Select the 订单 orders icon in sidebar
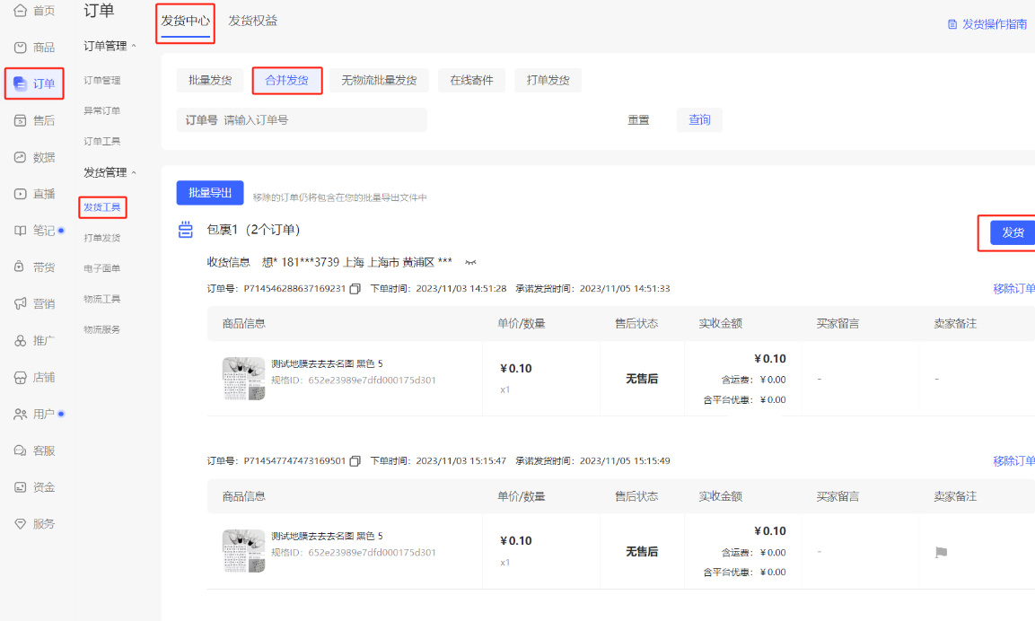 (x=21, y=83)
